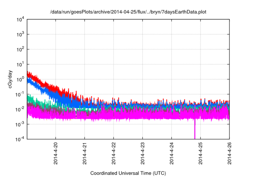Click the 10^-1 y-axis tick label

pyautogui.click(x=20, y=94)
